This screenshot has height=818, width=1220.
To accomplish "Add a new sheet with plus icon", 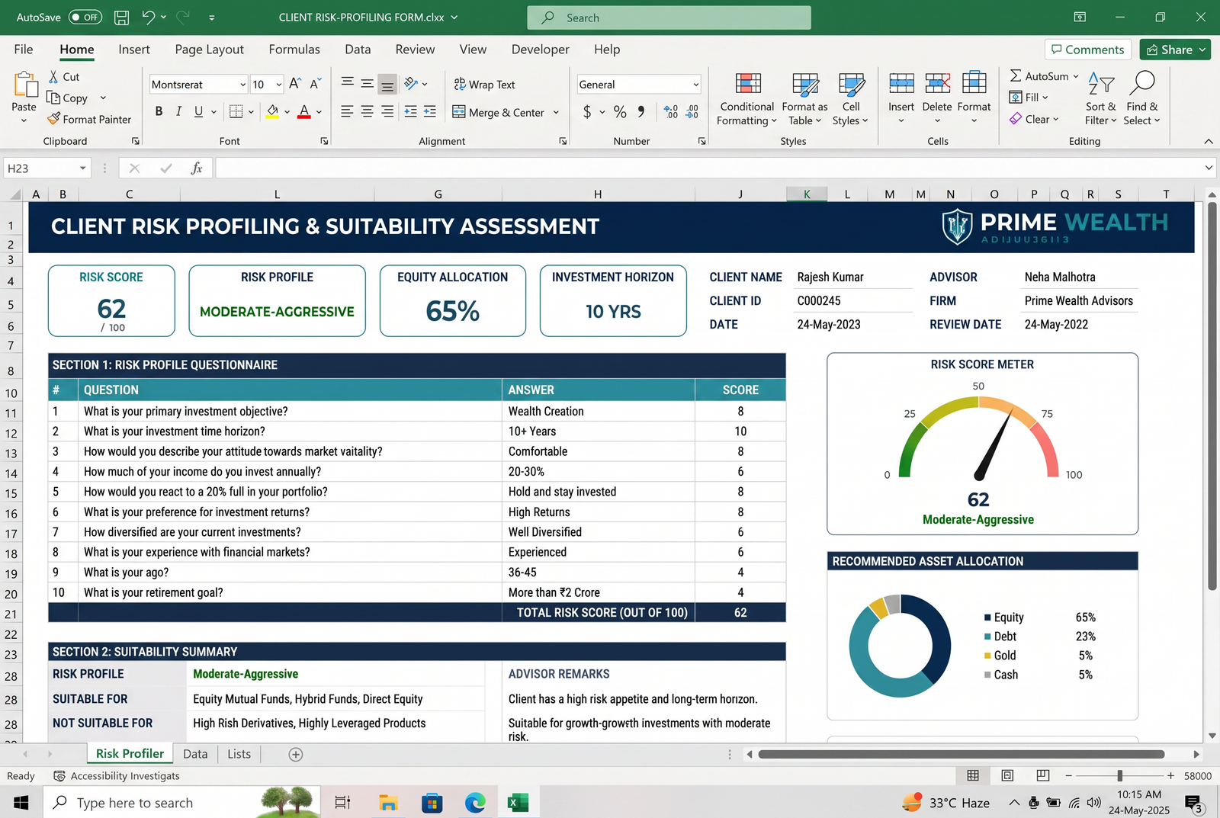I will tap(296, 754).
